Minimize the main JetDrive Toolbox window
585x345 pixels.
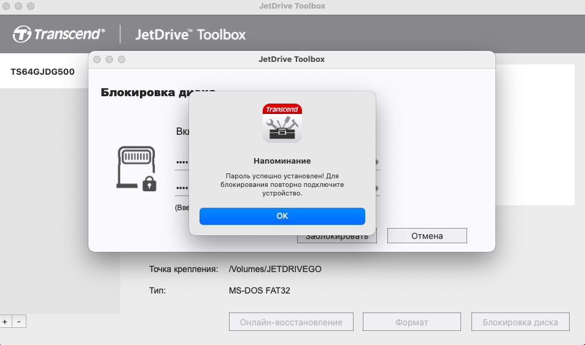(18, 6)
